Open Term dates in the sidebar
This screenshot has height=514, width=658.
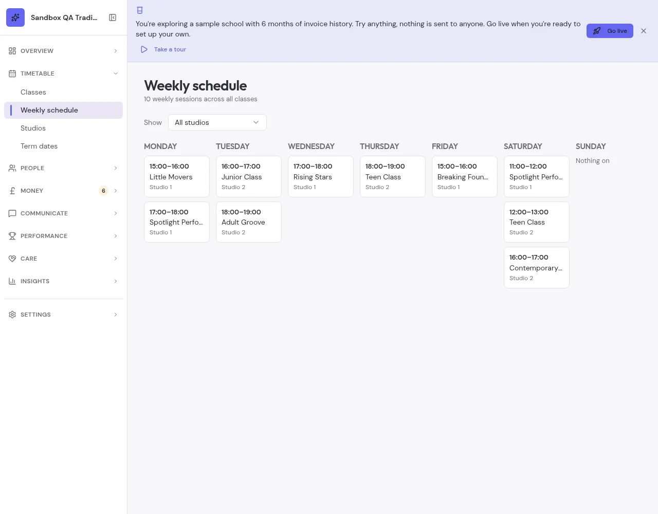point(63,146)
